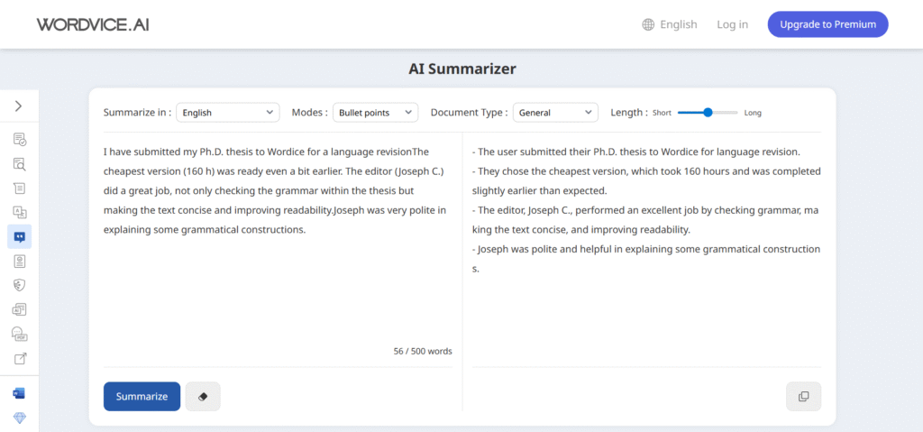Open the document with magnifier sidebar icon
The width and height of the screenshot is (923, 432).
pos(20,164)
